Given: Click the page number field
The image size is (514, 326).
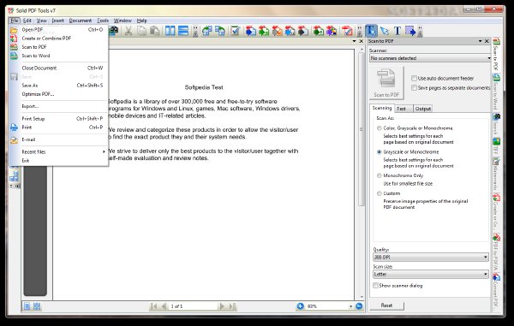Looking at the screenshot, I should pos(194,306).
